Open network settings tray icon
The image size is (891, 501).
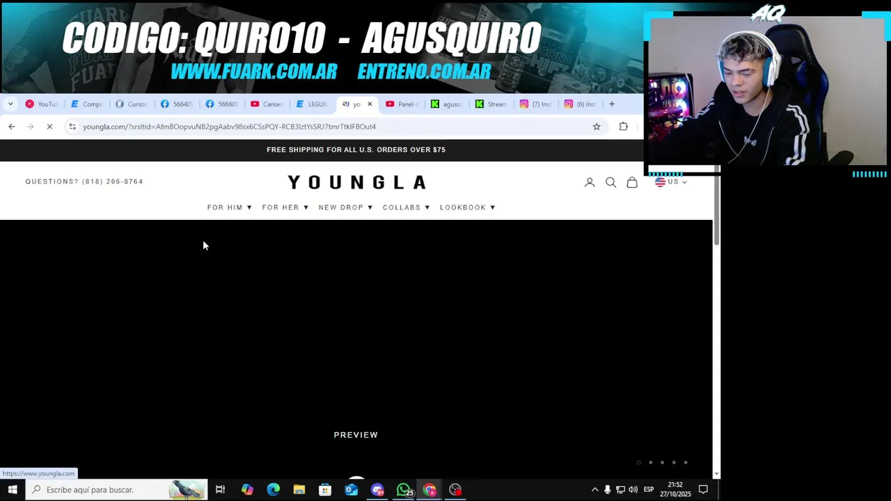click(x=620, y=490)
